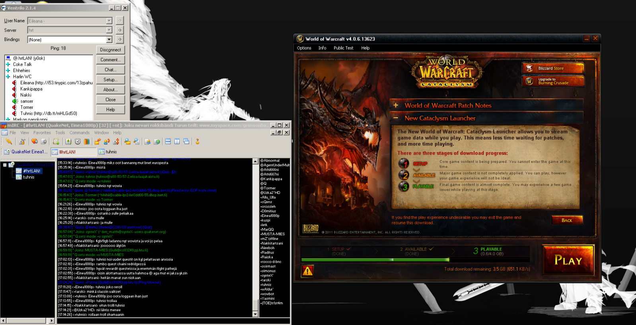Open the WoW launcher Options menu
This screenshot has height=325, width=636.
[304, 48]
